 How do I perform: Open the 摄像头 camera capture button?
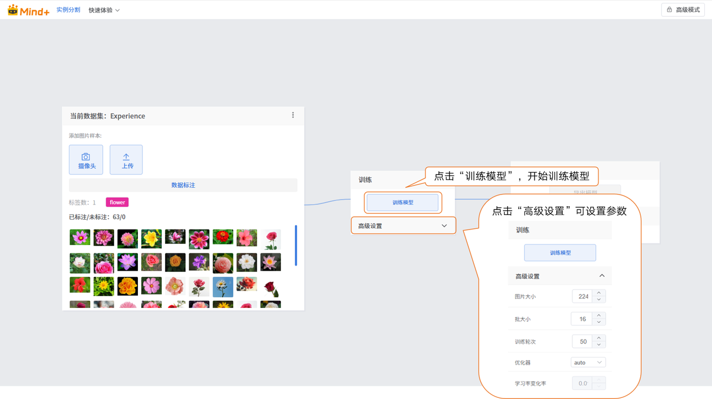[x=86, y=160]
